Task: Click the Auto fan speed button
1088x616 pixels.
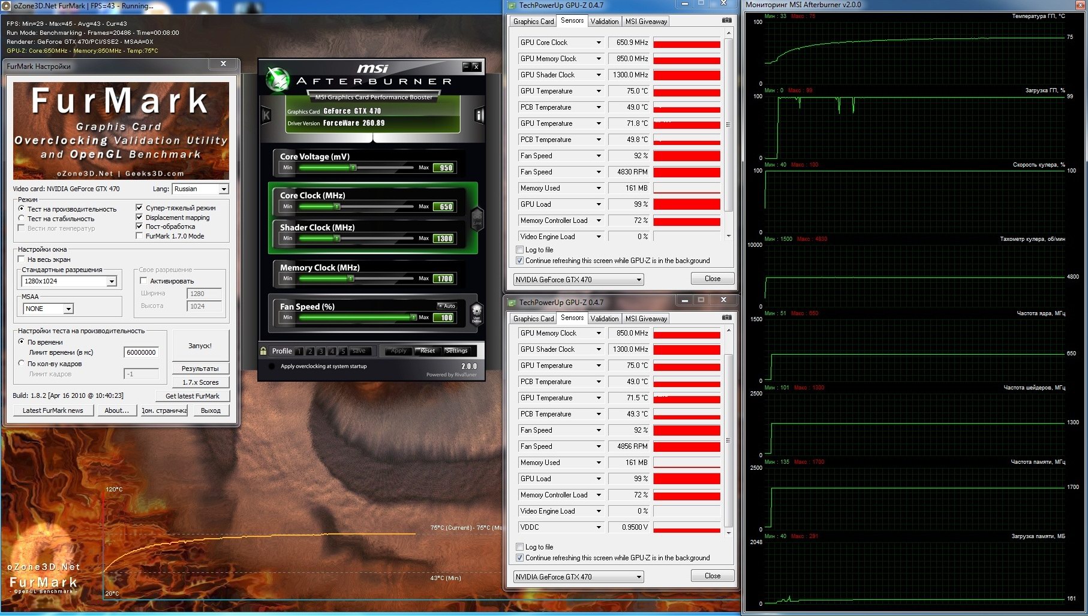Action: pos(447,306)
